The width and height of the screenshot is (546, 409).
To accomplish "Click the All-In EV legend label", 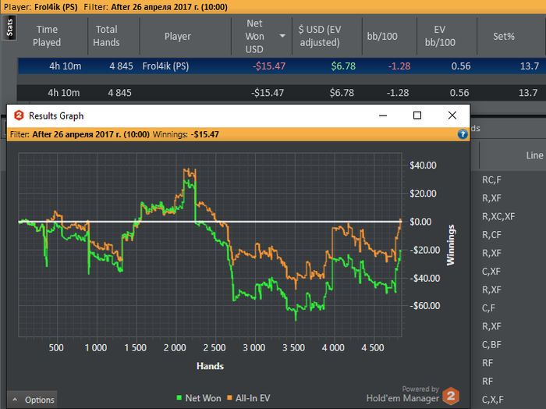I will point(253,398).
